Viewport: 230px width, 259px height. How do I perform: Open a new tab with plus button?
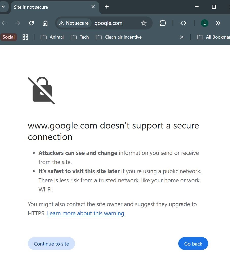pos(107,7)
